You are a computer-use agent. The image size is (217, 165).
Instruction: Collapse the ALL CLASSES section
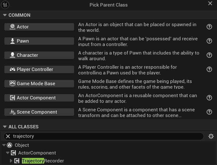[x=5, y=127]
